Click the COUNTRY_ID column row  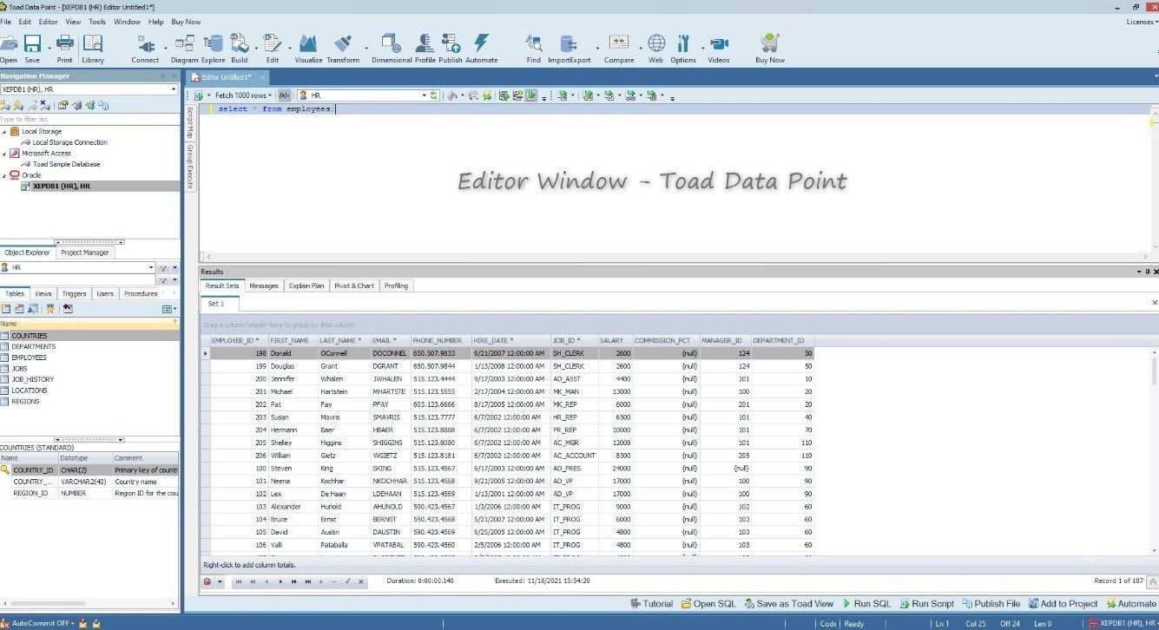tap(89, 469)
